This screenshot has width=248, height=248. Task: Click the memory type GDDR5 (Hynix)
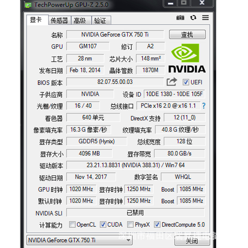click(x=96, y=141)
